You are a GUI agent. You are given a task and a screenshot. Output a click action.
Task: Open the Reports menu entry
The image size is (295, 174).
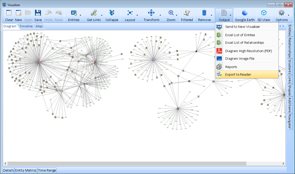click(x=247, y=67)
